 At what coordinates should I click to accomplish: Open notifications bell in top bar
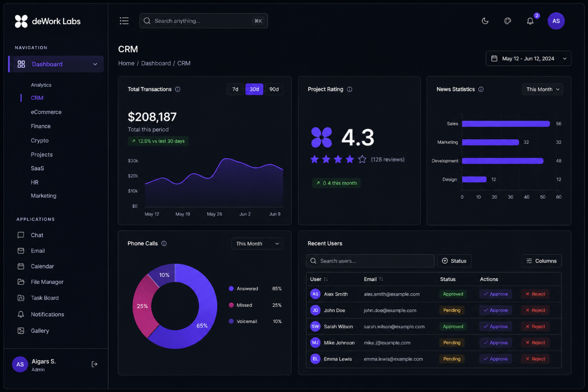530,21
